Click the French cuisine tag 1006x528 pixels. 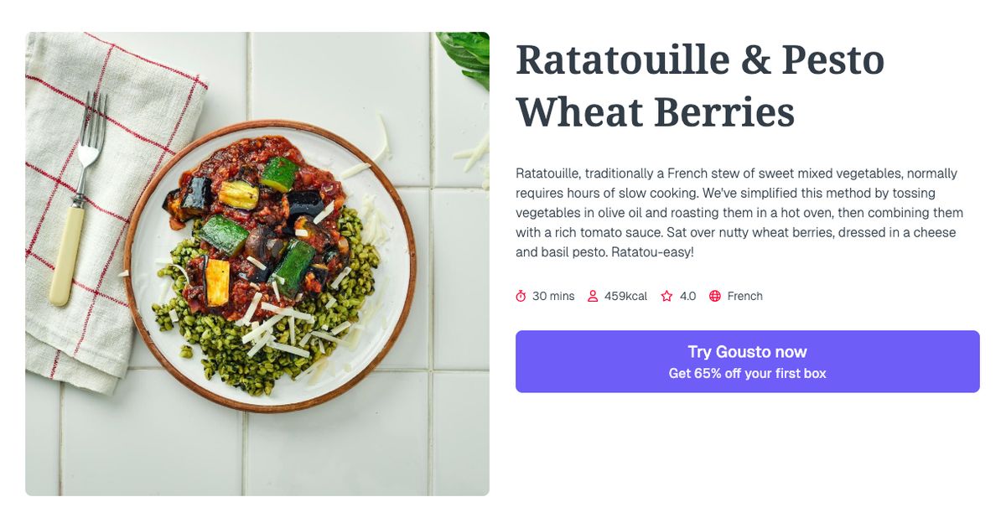pos(744,296)
